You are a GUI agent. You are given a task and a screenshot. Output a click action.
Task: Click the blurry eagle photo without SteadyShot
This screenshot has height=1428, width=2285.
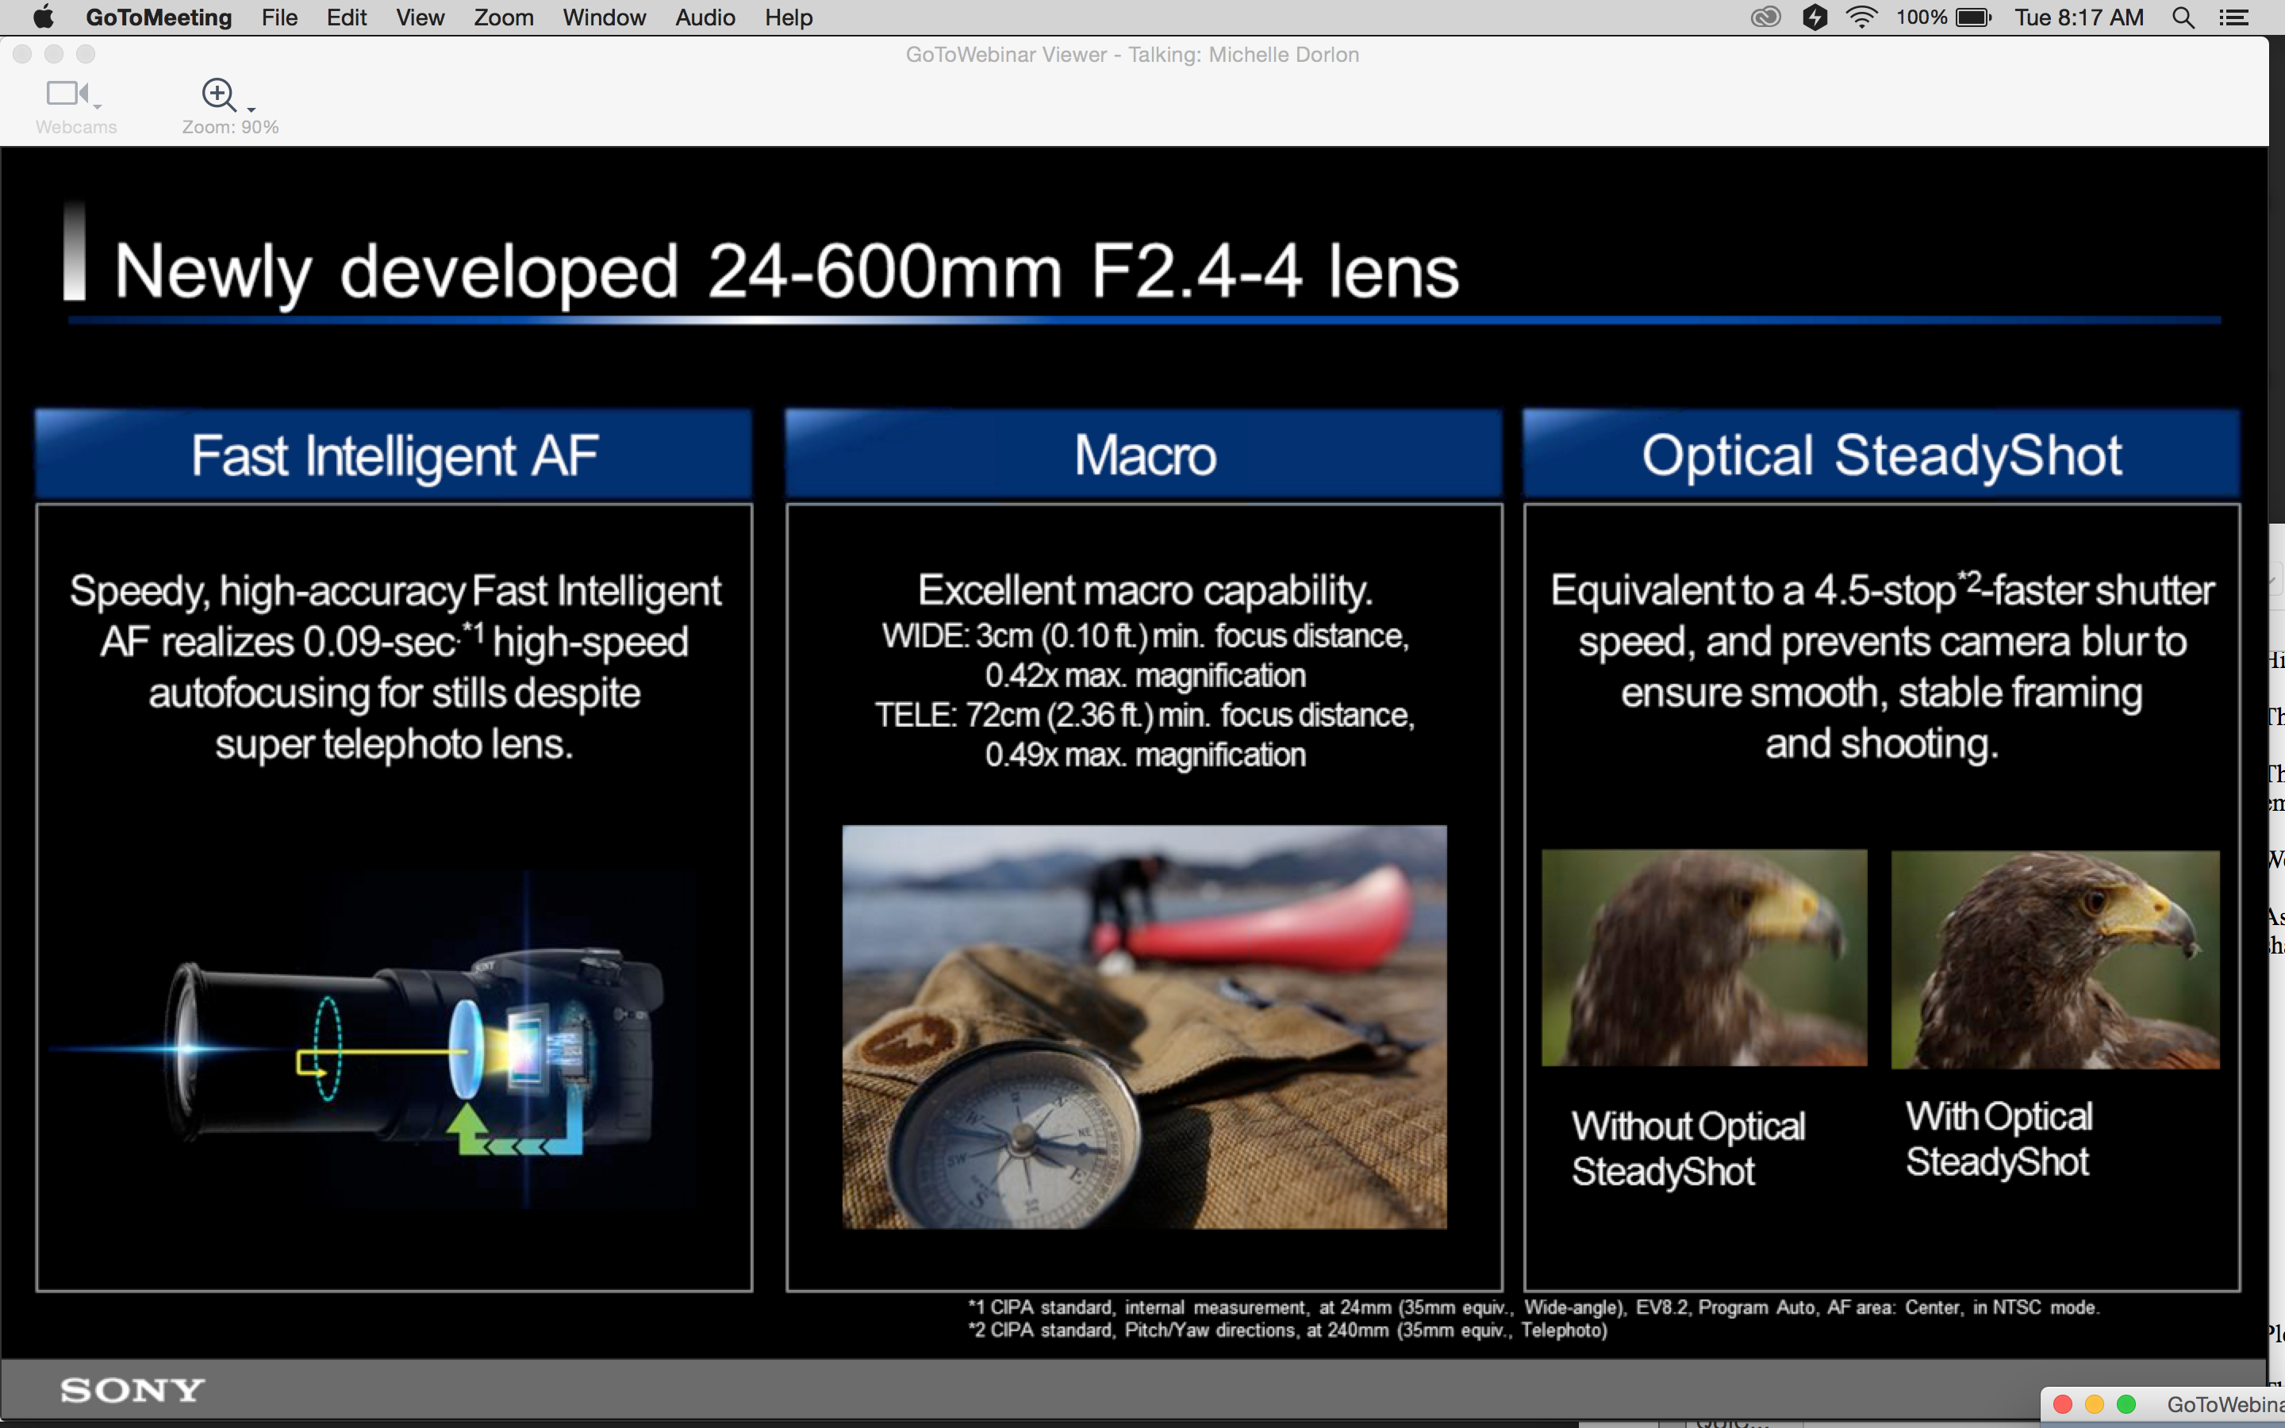point(1704,958)
